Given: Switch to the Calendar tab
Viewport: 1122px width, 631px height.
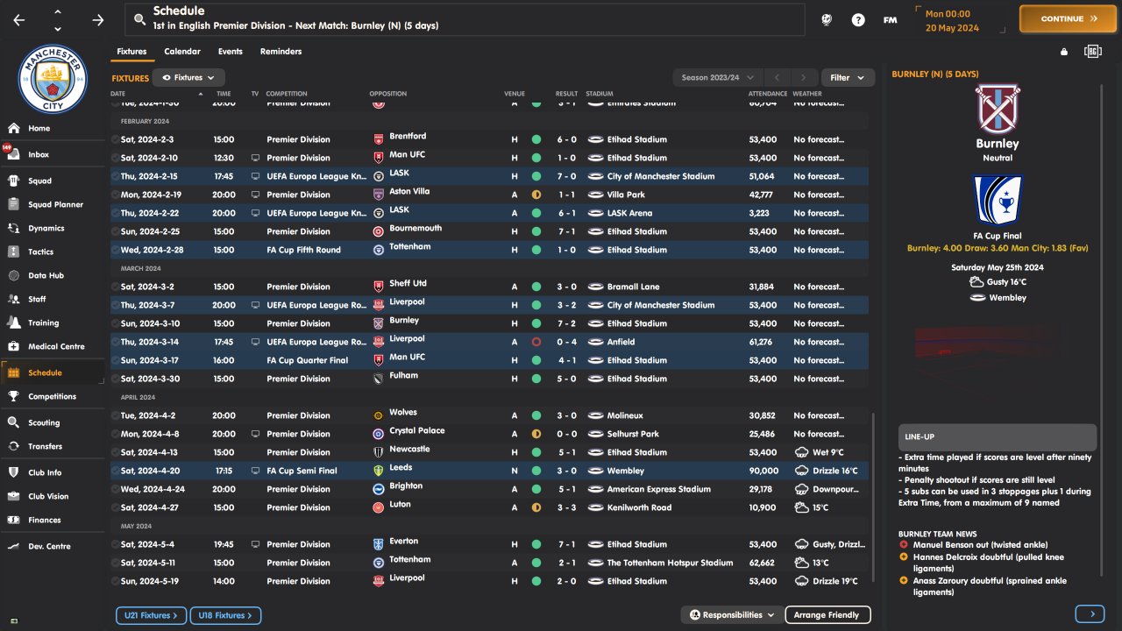Looking at the screenshot, I should (182, 52).
